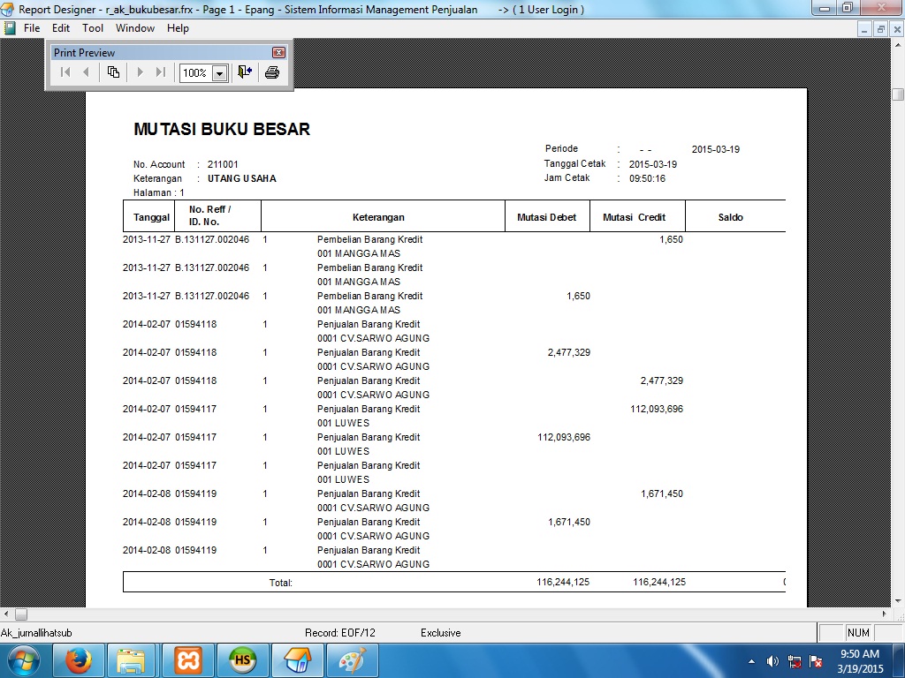
Task: Launch Firefox from the taskbar
Action: coord(79,660)
